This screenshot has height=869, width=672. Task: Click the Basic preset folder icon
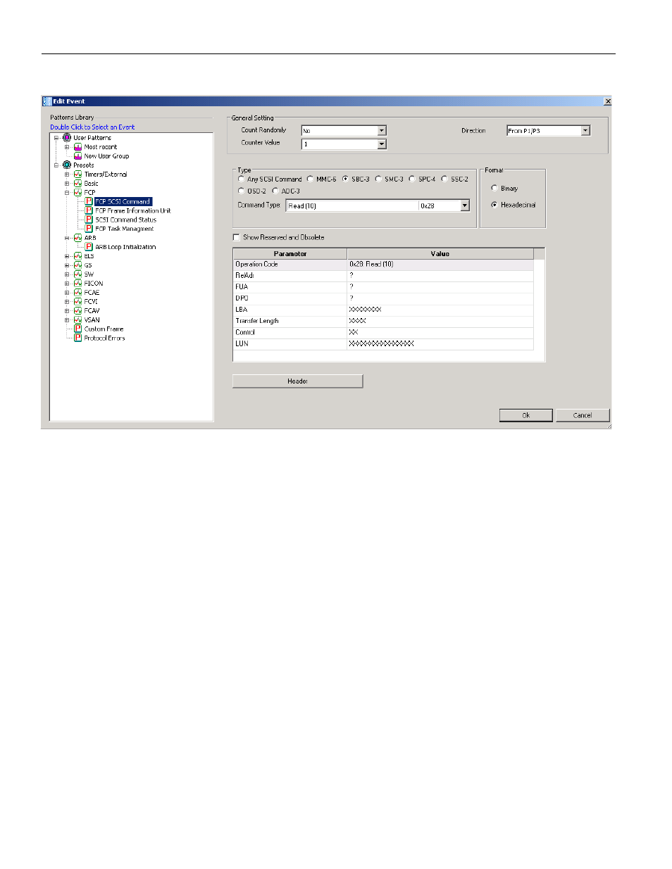tap(78, 184)
